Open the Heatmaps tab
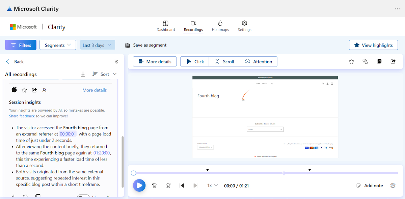 click(x=220, y=26)
